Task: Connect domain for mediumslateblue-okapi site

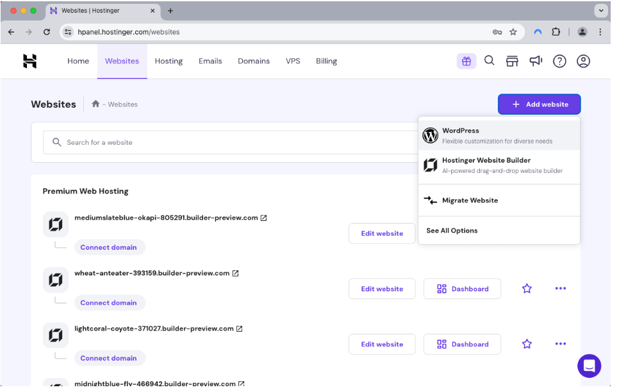Action: pyautogui.click(x=108, y=247)
